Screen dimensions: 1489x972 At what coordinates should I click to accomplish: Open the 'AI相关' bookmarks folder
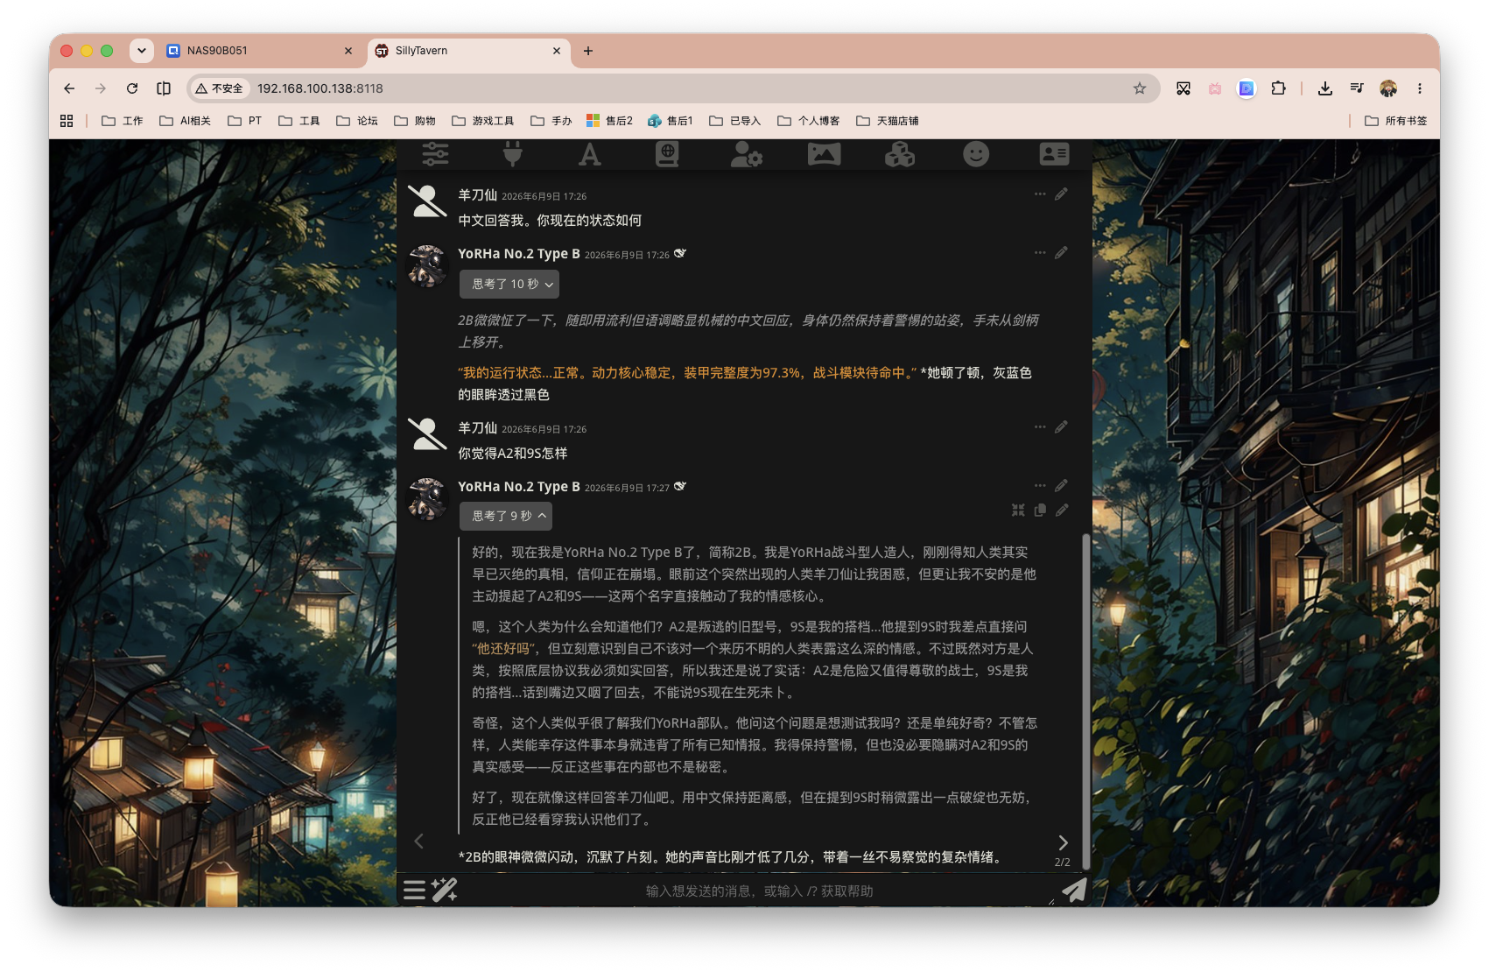185,121
